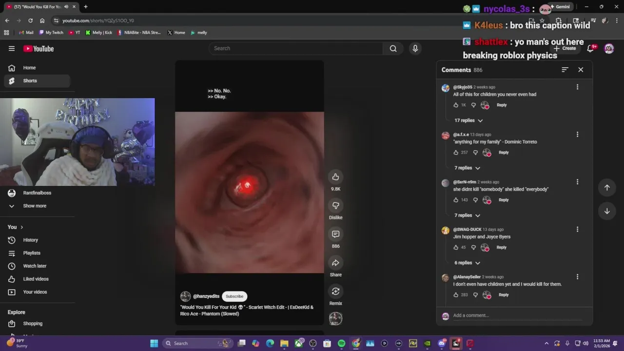Image resolution: width=624 pixels, height=351 pixels.
Task: Share this short
Action: 335,263
